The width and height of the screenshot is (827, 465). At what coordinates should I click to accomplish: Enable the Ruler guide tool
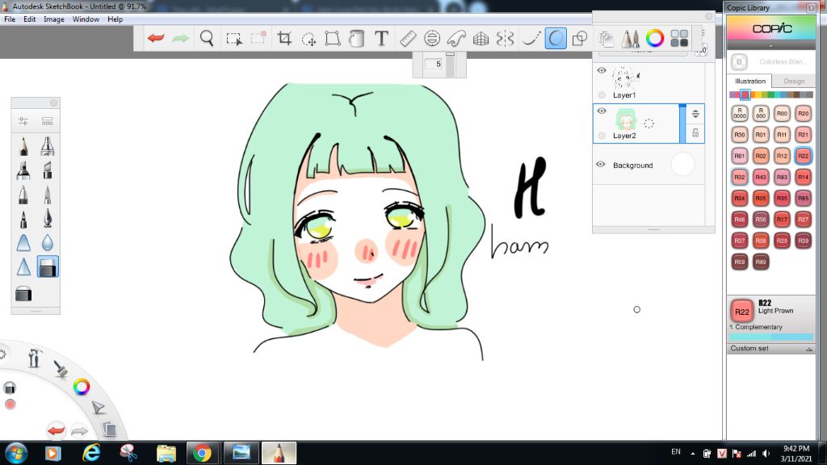tap(408, 39)
